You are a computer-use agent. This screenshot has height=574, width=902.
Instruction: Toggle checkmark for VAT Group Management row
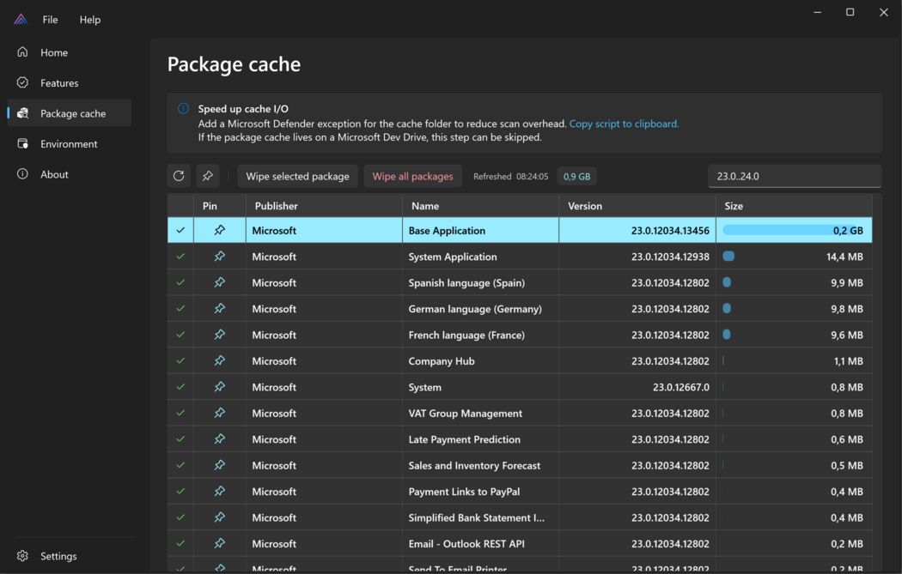[180, 413]
